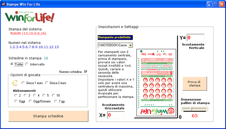Click the X horizontal offset field
Image resolution: width=226 pixels, height=129 pixels.
pyautogui.click(x=116, y=115)
